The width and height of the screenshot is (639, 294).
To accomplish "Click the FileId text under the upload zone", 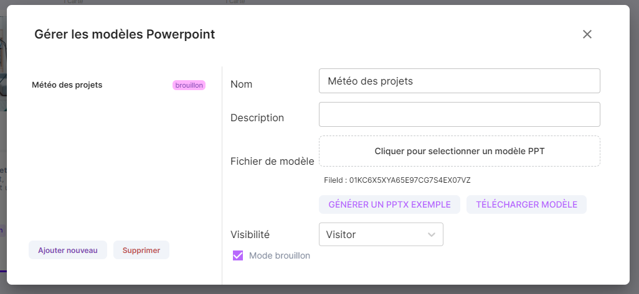I will click(x=397, y=180).
